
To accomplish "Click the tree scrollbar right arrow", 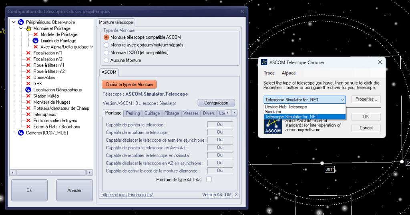I will [89, 173].
